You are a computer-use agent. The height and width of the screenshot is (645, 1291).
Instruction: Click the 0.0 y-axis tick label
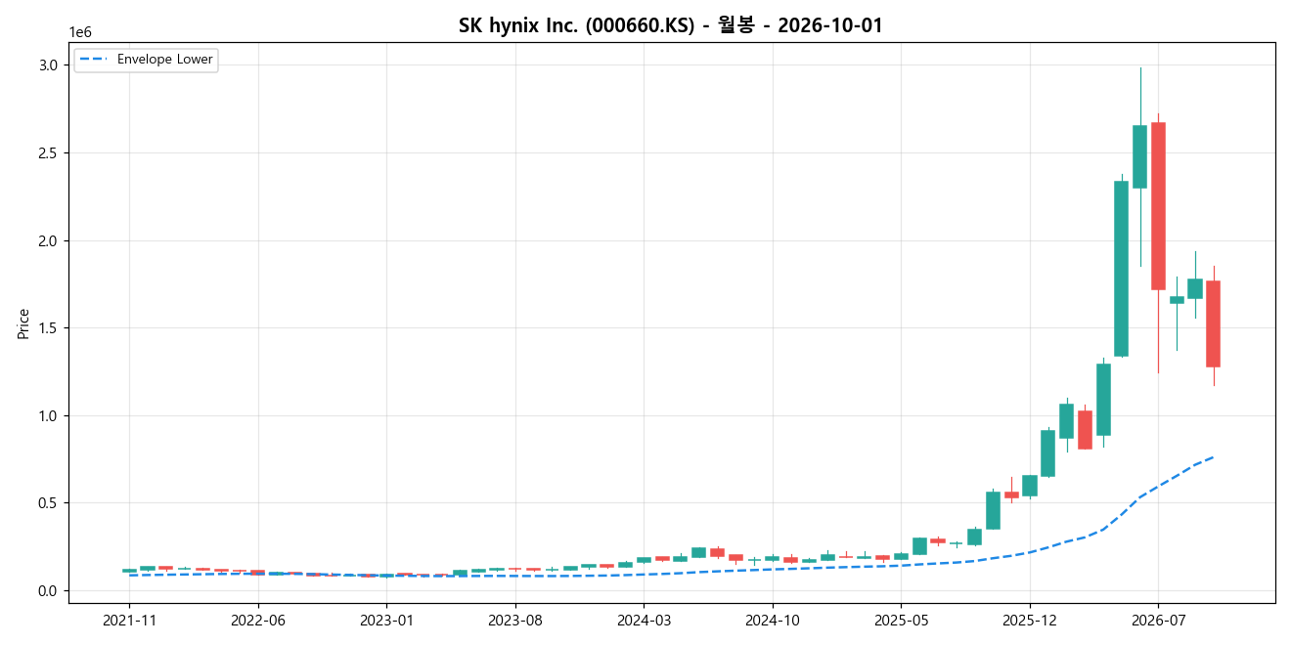50,590
